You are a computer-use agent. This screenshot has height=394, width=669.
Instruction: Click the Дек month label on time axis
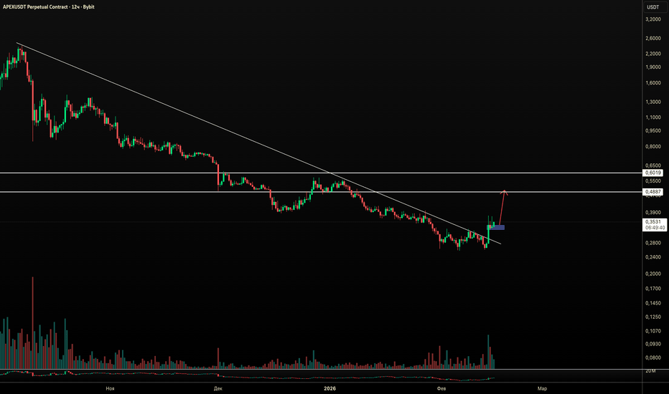click(x=218, y=388)
